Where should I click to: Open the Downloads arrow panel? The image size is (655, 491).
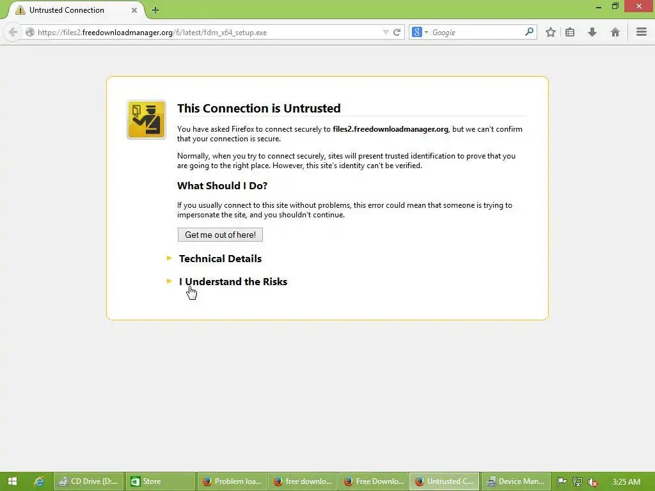coord(592,32)
